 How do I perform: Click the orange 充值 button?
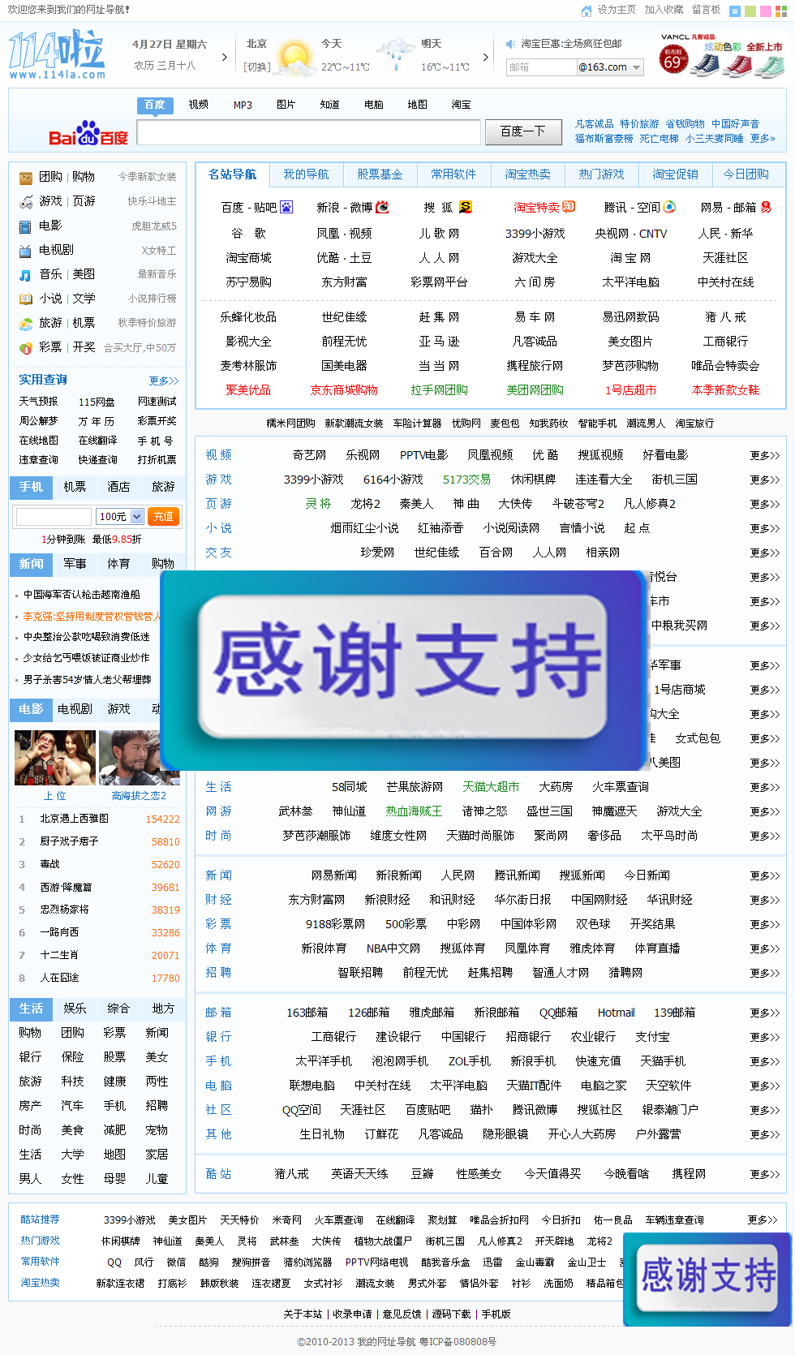coord(164,516)
